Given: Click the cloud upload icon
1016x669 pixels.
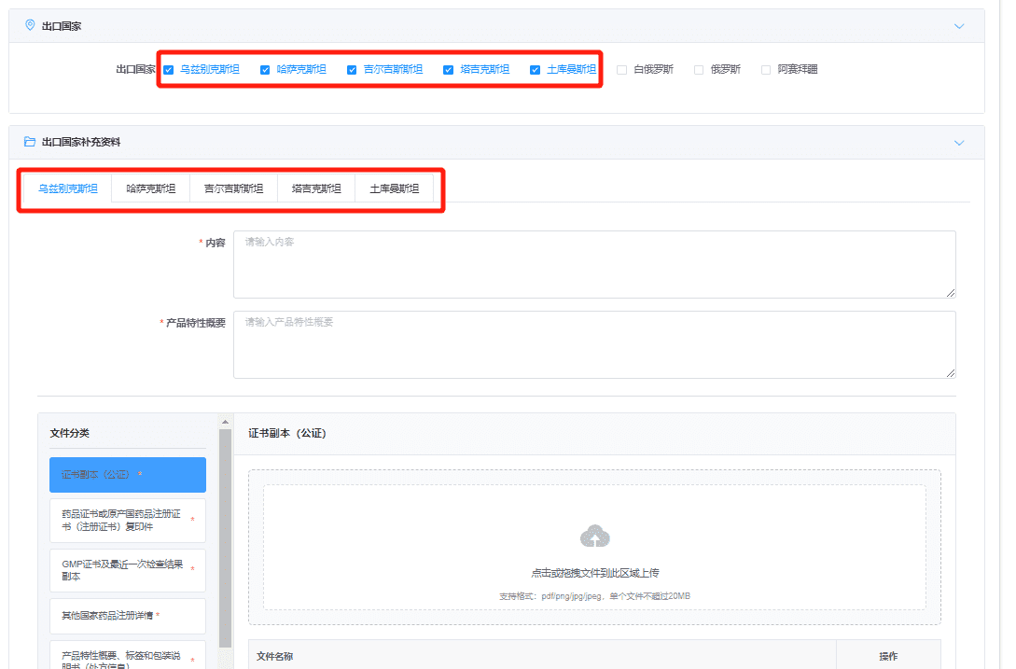Looking at the screenshot, I should point(594,537).
